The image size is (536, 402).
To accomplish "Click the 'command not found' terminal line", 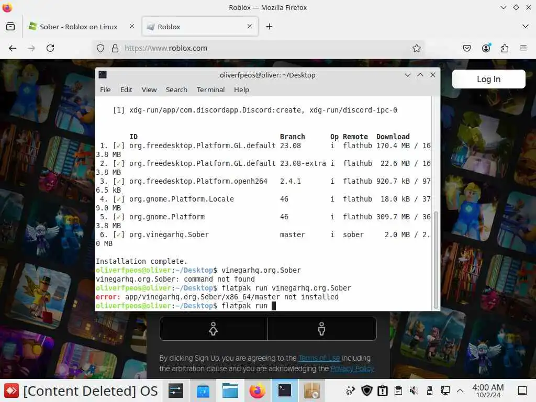I will coord(175,279).
